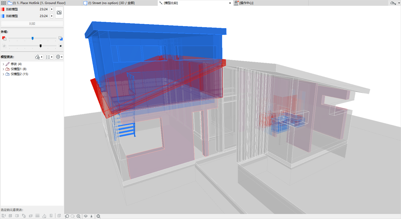Screen dimensions: 401x219
Task: Open the gear settings menu
Action: 59,57
